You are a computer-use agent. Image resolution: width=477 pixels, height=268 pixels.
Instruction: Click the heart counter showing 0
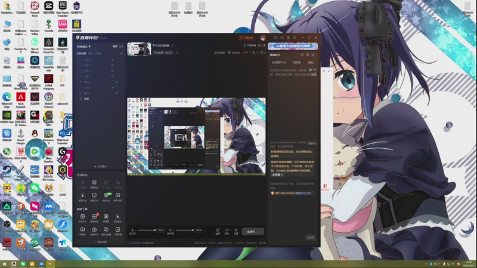pos(263,52)
